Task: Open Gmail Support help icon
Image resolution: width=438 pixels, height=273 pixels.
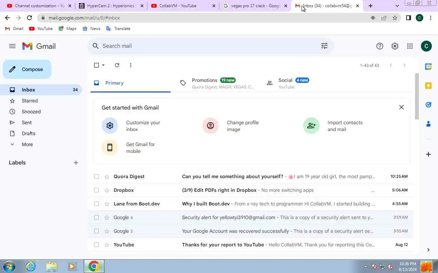Action: tap(380, 46)
